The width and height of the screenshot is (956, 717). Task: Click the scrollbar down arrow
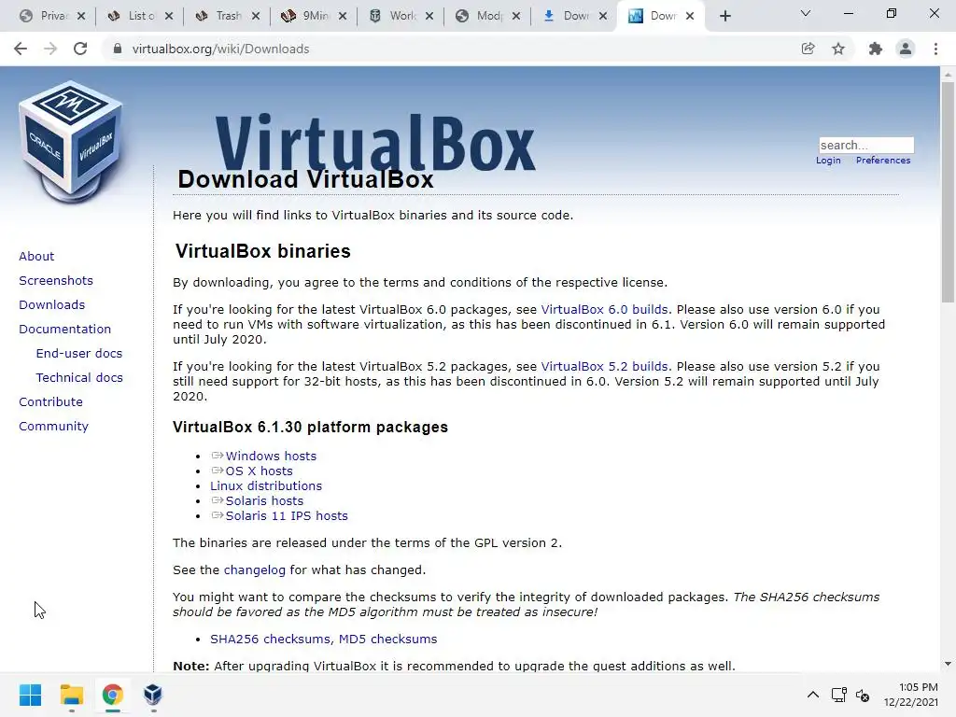pyautogui.click(x=948, y=664)
